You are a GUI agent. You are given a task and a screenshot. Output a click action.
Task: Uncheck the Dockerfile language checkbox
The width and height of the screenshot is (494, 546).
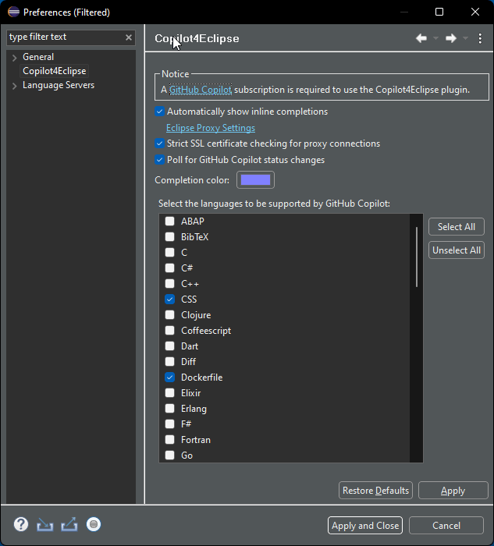(x=169, y=377)
